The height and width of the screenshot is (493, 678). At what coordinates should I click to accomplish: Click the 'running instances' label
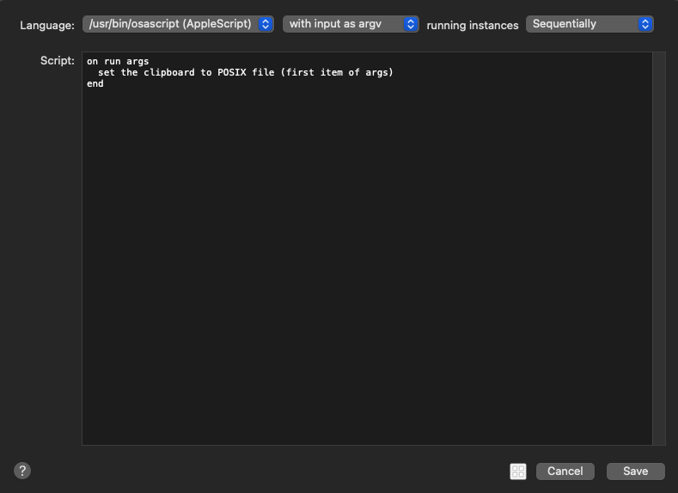[x=472, y=25]
